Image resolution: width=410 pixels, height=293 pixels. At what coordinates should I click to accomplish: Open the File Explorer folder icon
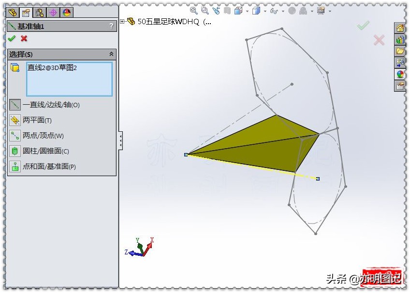[400, 51]
